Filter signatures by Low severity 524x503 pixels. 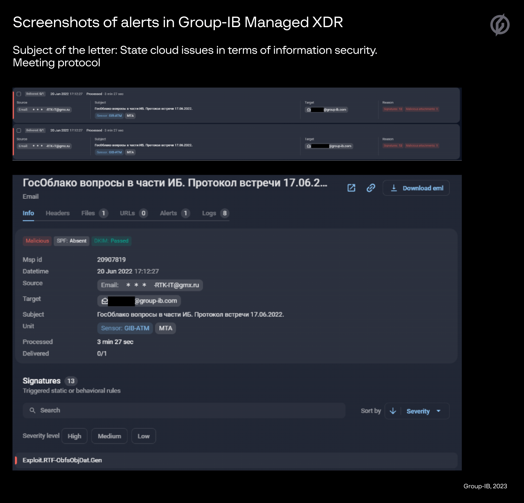[x=143, y=436]
